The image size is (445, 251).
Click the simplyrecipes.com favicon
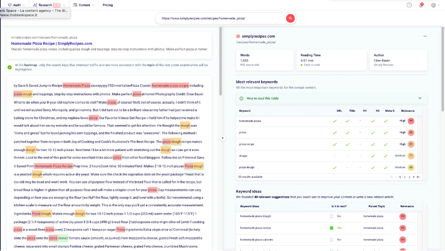[x=238, y=36]
